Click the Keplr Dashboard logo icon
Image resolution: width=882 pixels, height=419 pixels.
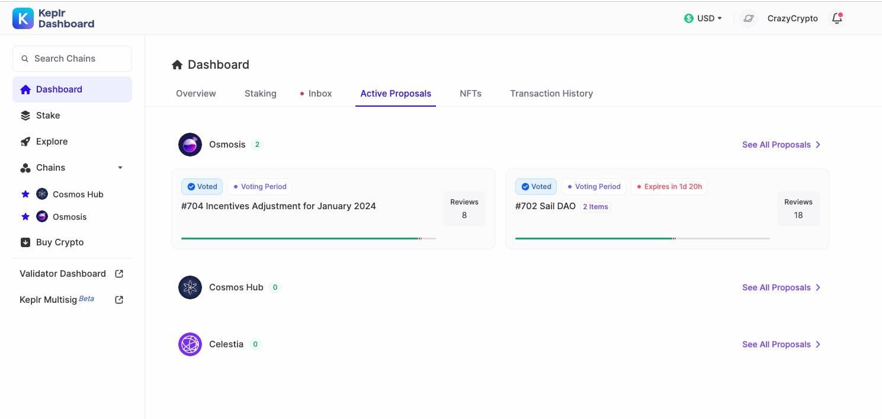[x=23, y=18]
